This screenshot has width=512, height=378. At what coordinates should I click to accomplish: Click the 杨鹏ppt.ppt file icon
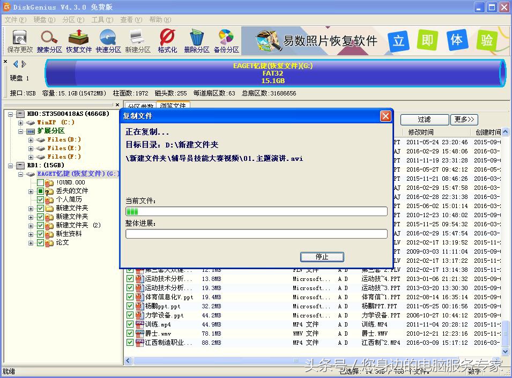tap(140, 306)
